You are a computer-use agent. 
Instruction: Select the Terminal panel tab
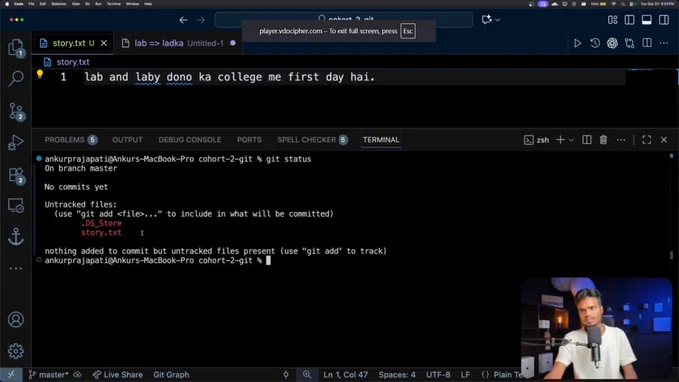381,140
